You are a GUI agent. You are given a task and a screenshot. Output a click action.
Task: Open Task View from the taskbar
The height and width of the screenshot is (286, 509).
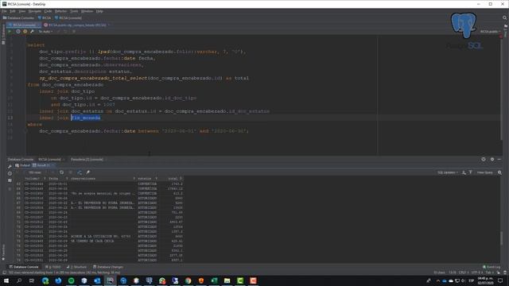coord(32,280)
